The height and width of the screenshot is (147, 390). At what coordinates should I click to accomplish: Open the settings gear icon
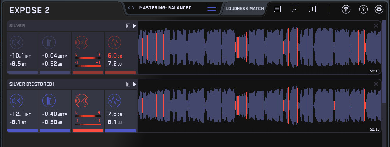click(x=379, y=9)
